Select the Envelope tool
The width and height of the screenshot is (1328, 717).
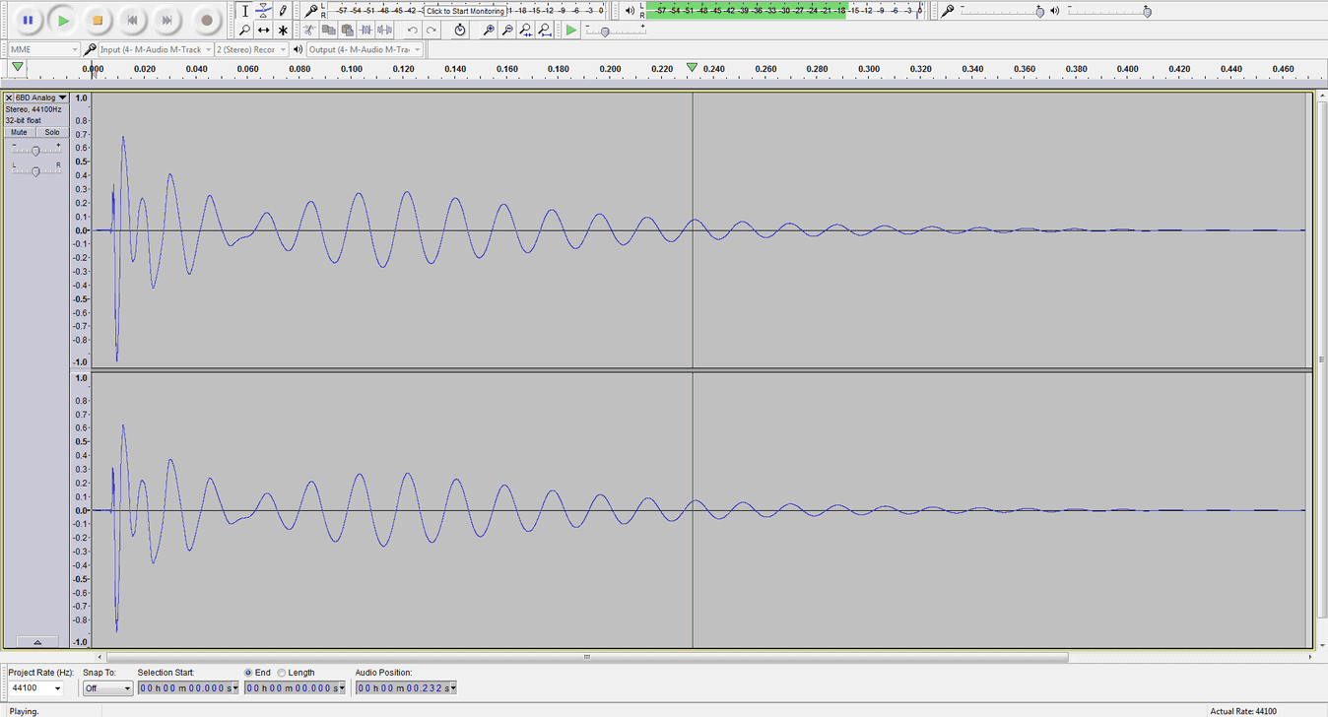263,11
